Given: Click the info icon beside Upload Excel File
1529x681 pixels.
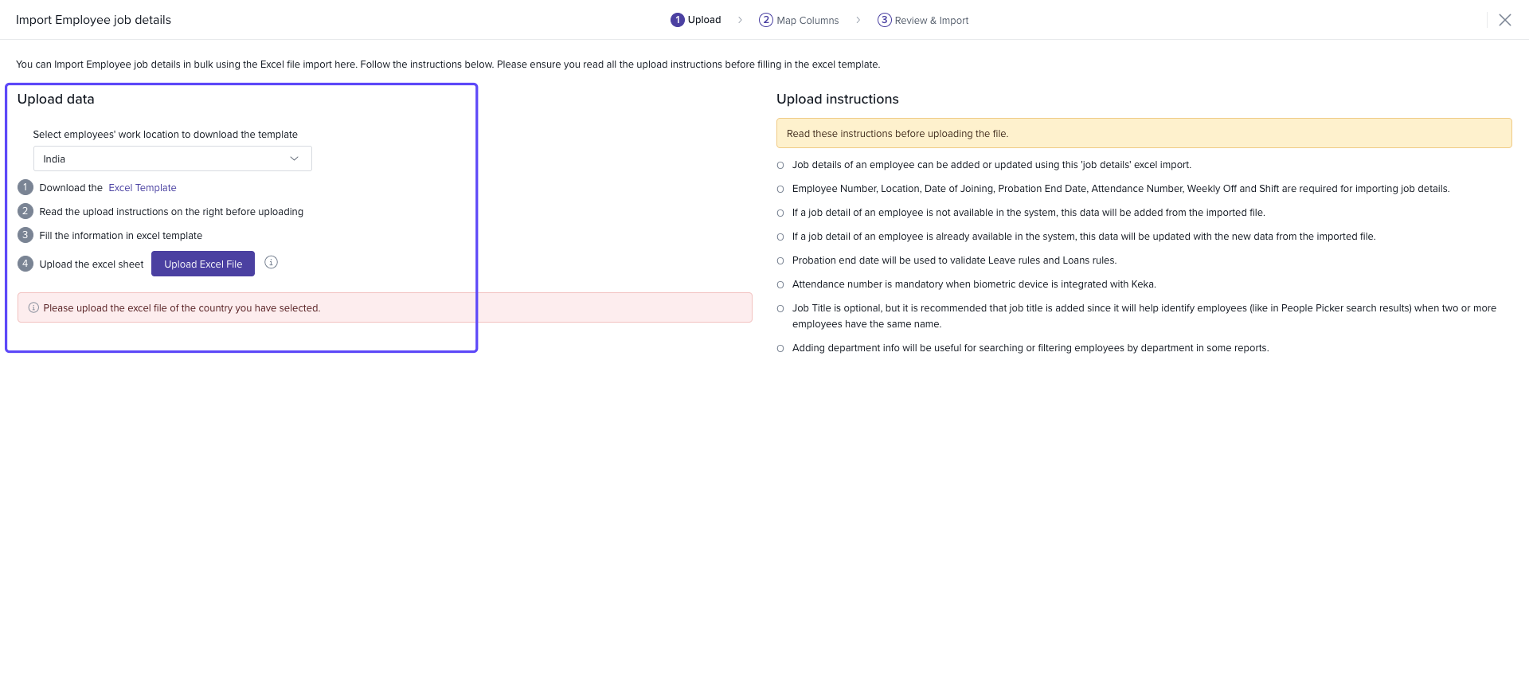Looking at the screenshot, I should (x=271, y=262).
